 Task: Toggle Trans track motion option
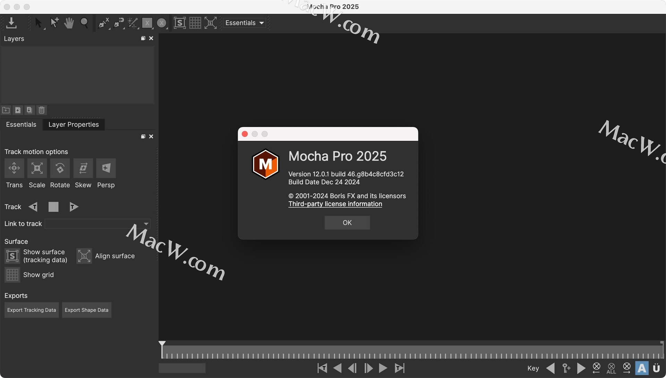coord(14,168)
